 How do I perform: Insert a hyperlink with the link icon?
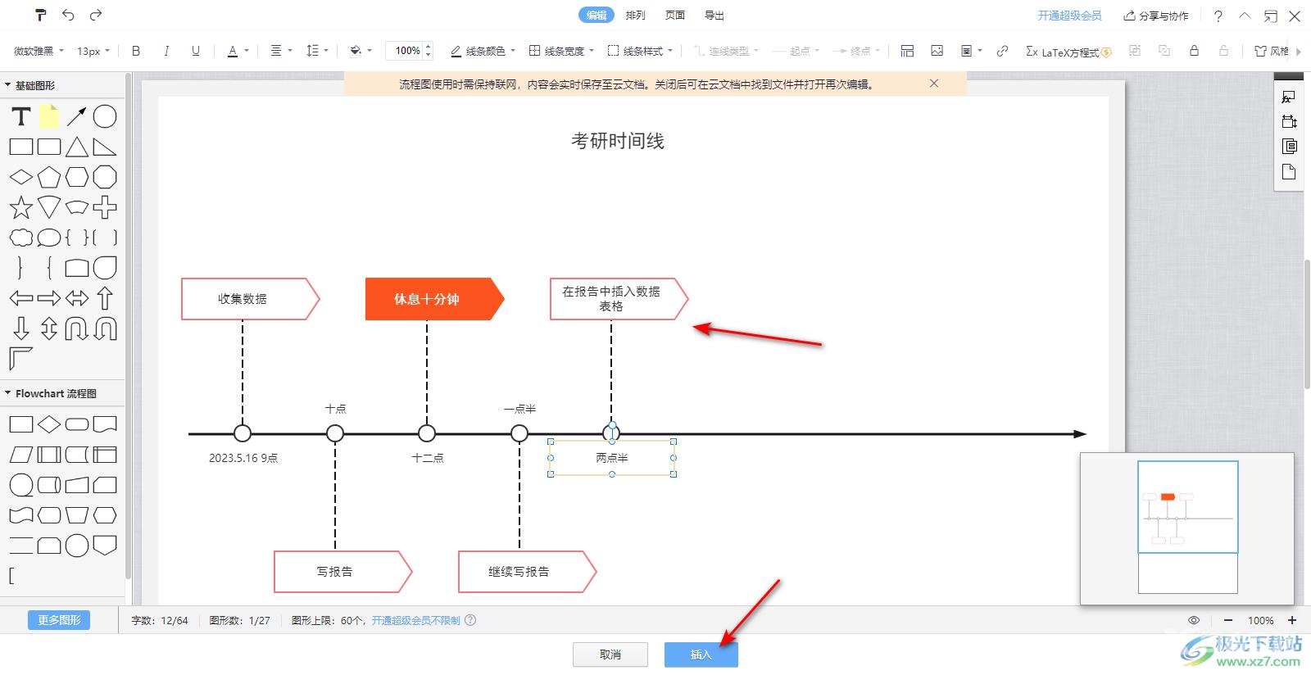coord(1002,51)
